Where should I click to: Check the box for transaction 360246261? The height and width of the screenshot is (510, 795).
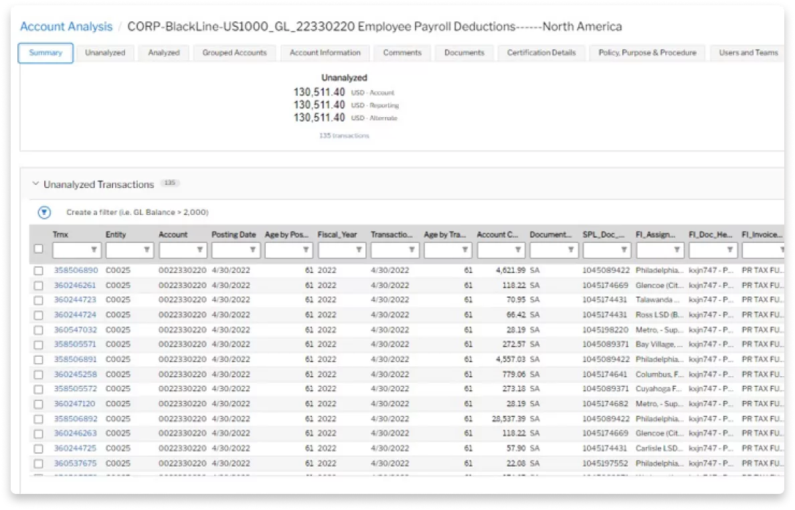tap(39, 285)
